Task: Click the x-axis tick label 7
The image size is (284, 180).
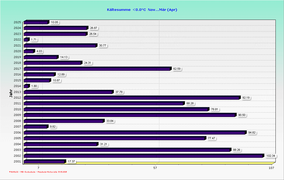Action: tap(38, 168)
